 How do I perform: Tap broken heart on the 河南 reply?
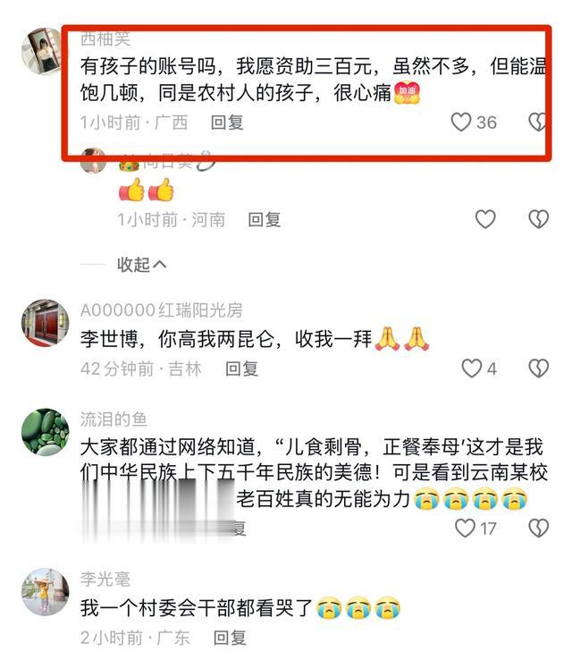[538, 219]
